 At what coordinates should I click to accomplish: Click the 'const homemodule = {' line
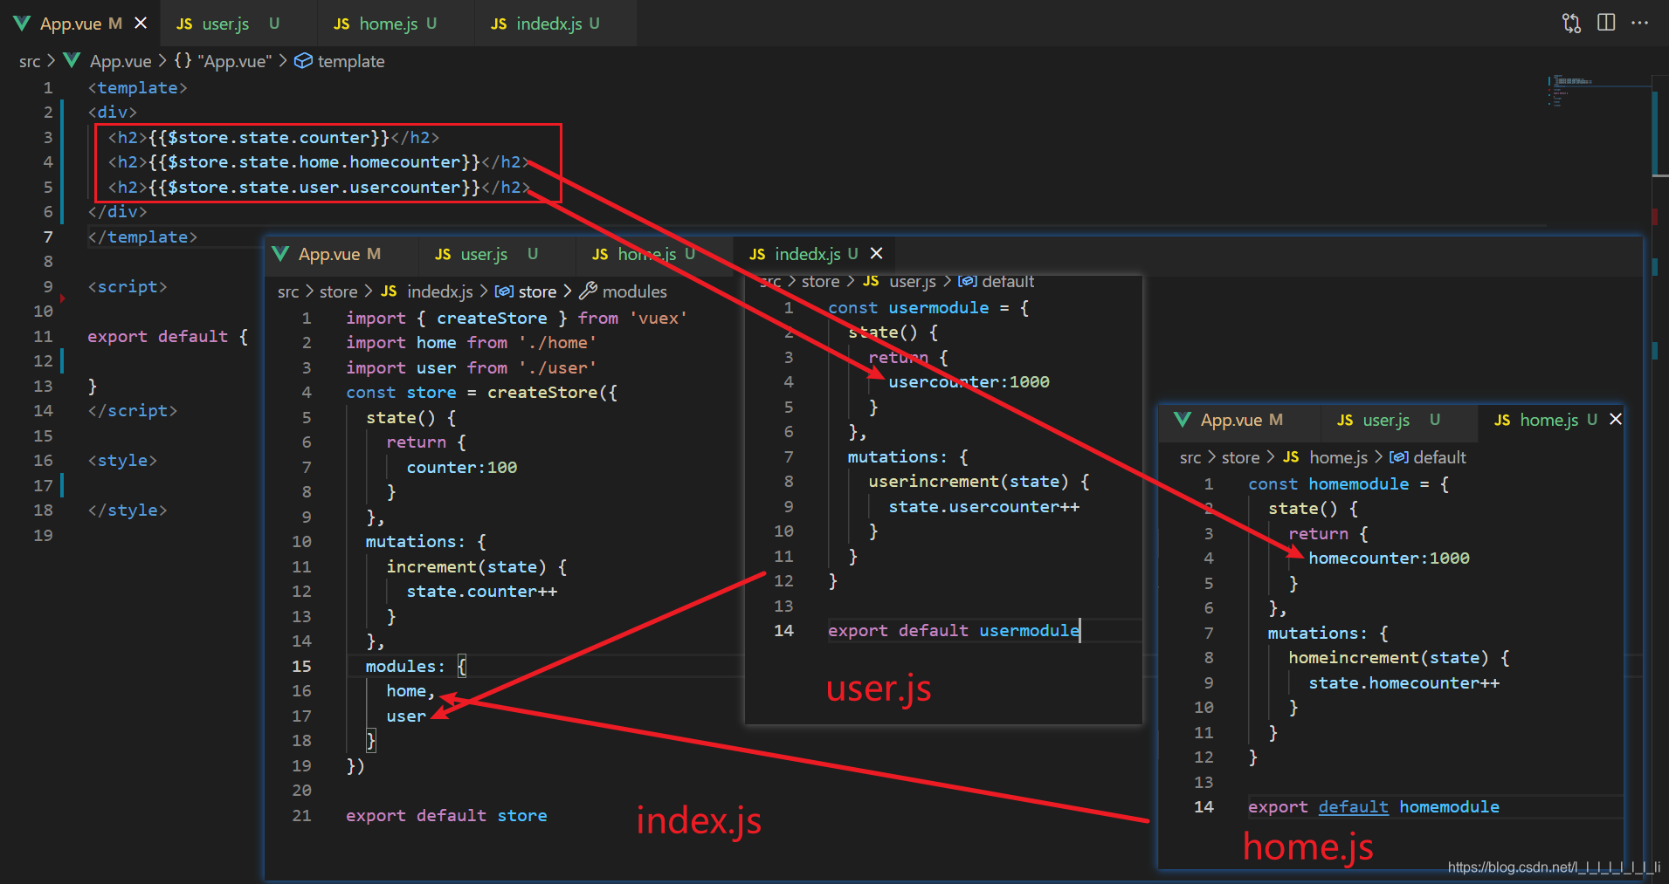pos(1348,484)
